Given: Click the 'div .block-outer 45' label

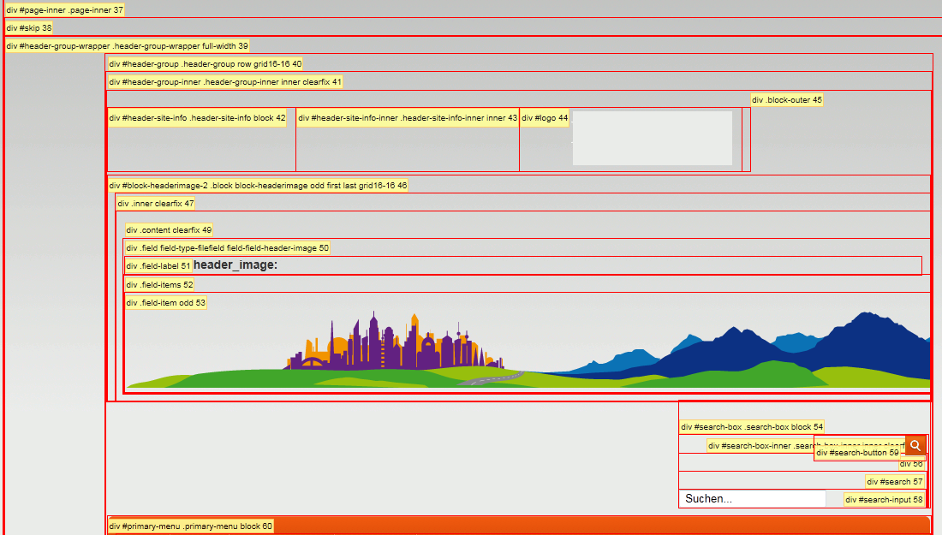Looking at the screenshot, I should click(787, 100).
